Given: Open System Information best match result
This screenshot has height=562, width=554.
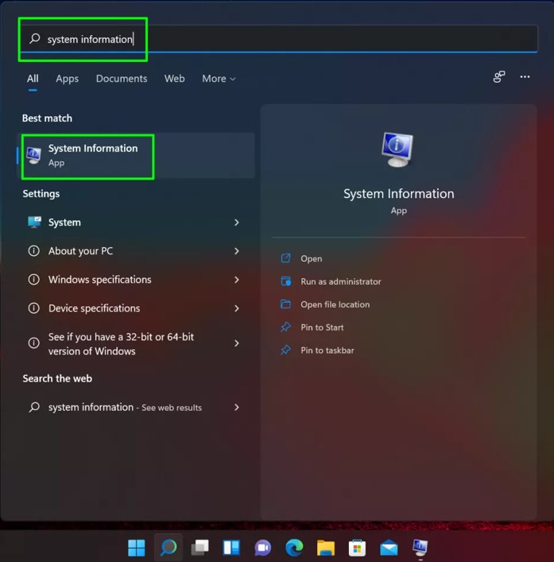Looking at the screenshot, I should pos(136,156).
